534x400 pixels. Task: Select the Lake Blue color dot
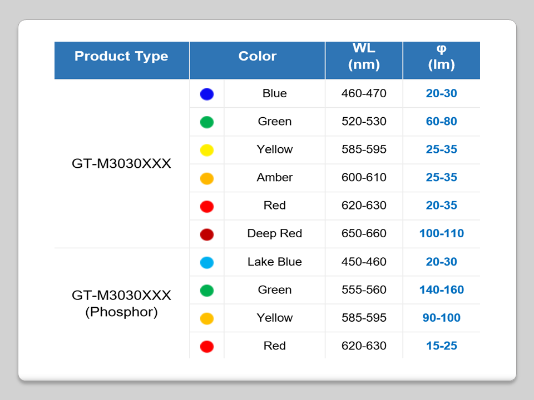pyautogui.click(x=207, y=262)
